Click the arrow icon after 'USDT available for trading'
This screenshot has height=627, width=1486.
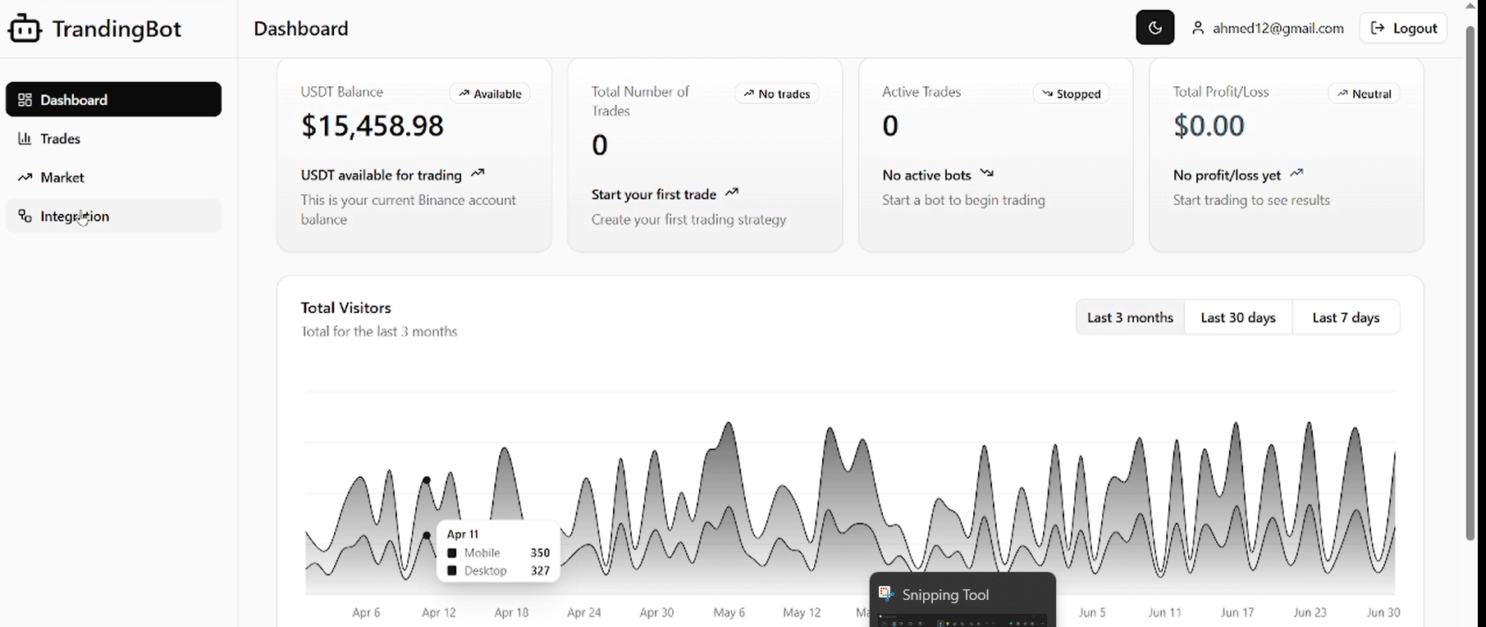(478, 173)
